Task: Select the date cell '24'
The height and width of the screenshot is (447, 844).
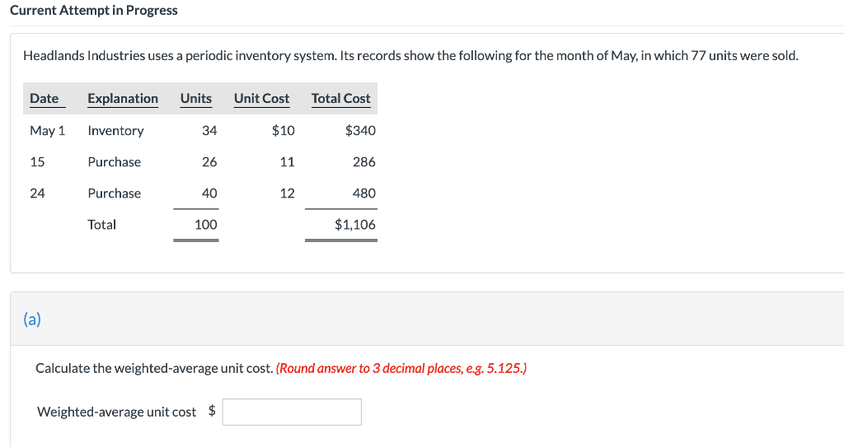Action: (37, 193)
